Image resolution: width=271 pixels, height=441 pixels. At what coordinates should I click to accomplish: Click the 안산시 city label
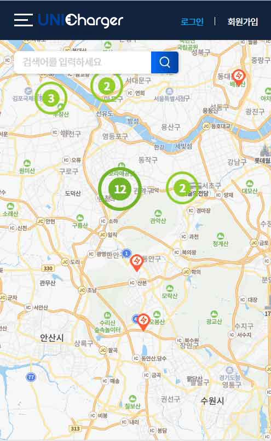(x=52, y=337)
